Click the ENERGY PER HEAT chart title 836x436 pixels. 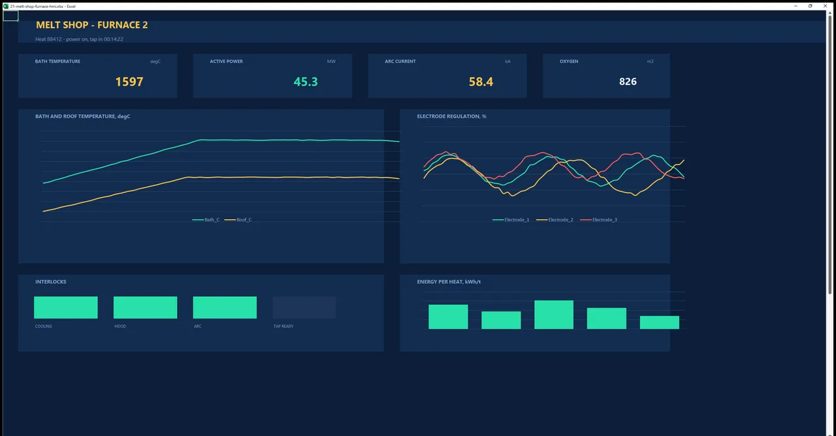point(449,282)
